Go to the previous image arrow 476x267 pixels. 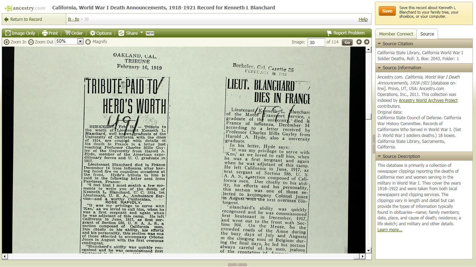359,42
